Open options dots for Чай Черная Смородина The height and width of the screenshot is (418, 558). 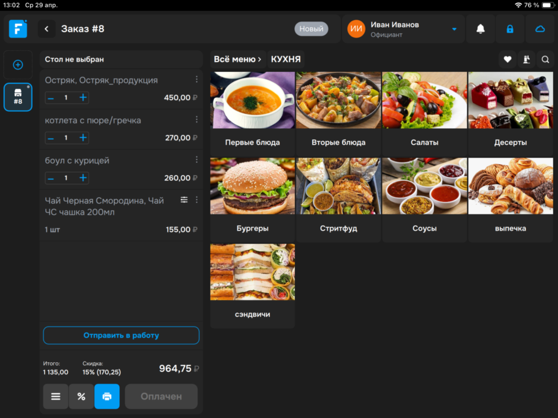(196, 200)
